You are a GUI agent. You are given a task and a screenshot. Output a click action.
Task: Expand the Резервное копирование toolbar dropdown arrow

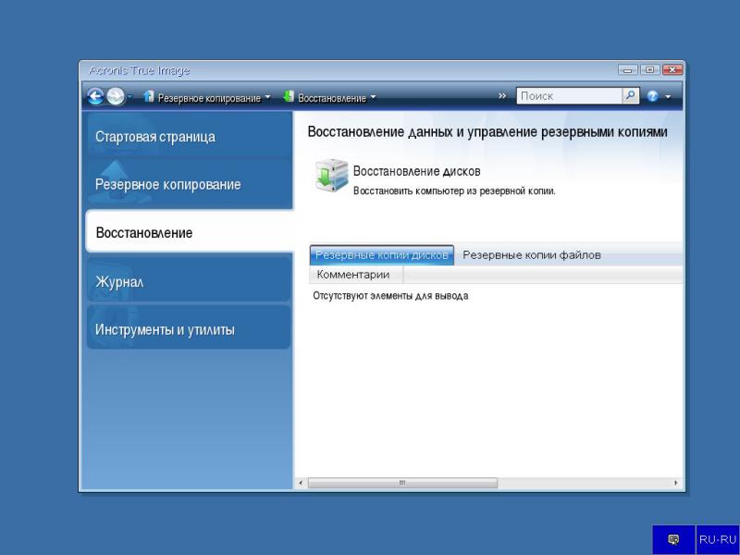click(x=268, y=97)
